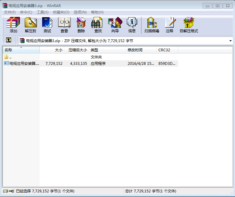This screenshot has height=197, width=235.
Task: Click the address bar archive path text
Action: [x=80, y=41]
